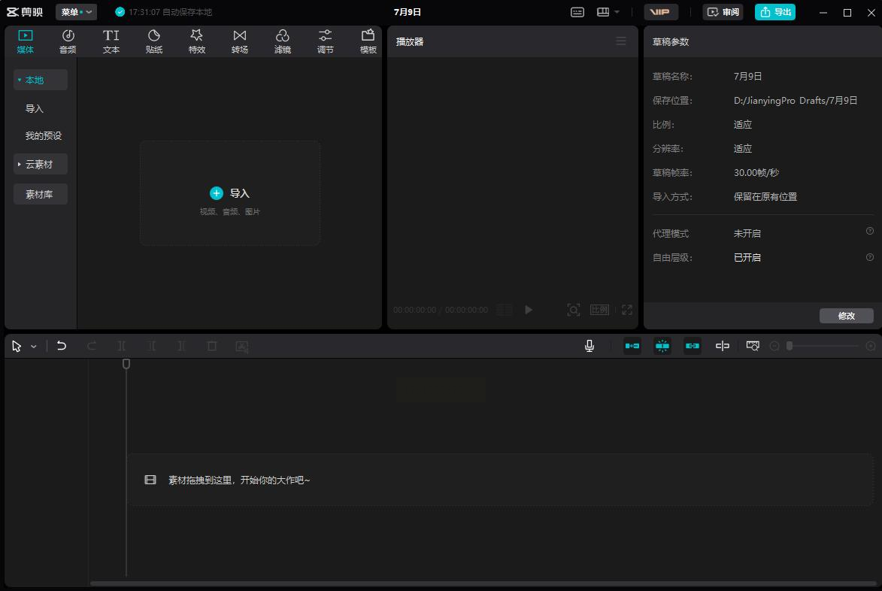Image resolution: width=882 pixels, height=591 pixels.
Task: Toggle clip linkage in timeline
Action: click(693, 346)
